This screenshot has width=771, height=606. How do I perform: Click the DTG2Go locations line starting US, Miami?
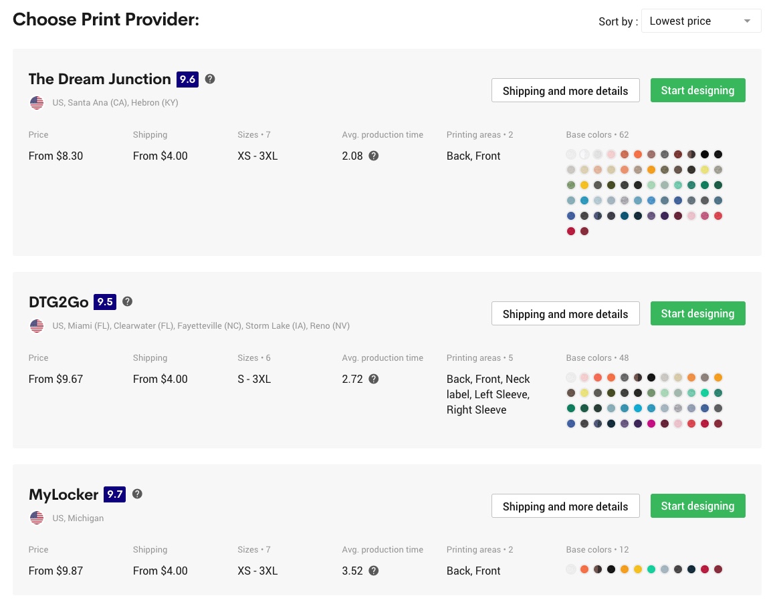tap(201, 326)
